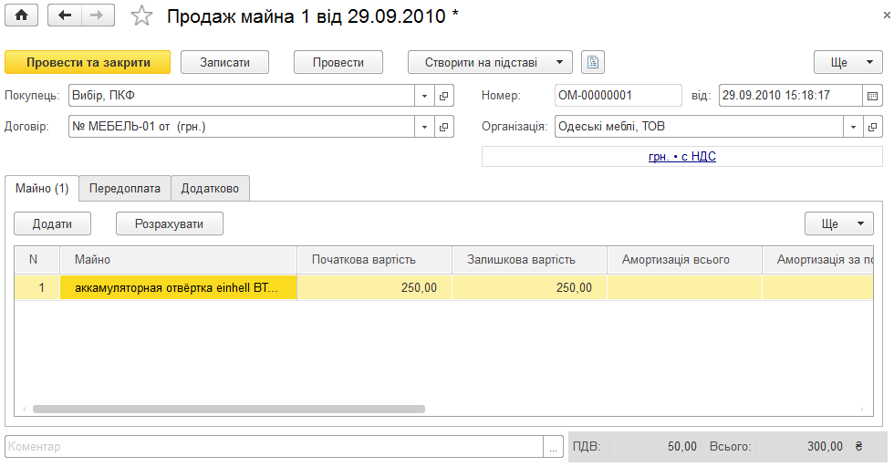The width and height of the screenshot is (894, 467).
Task: Click the empty Амортизація всього cell in row 1
Action: click(685, 287)
